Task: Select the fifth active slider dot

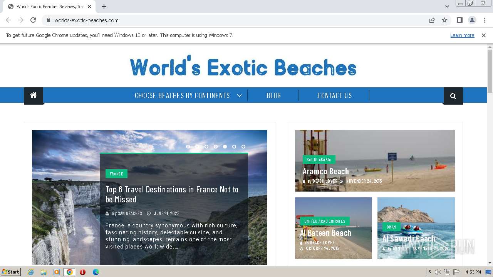Action: click(x=225, y=147)
